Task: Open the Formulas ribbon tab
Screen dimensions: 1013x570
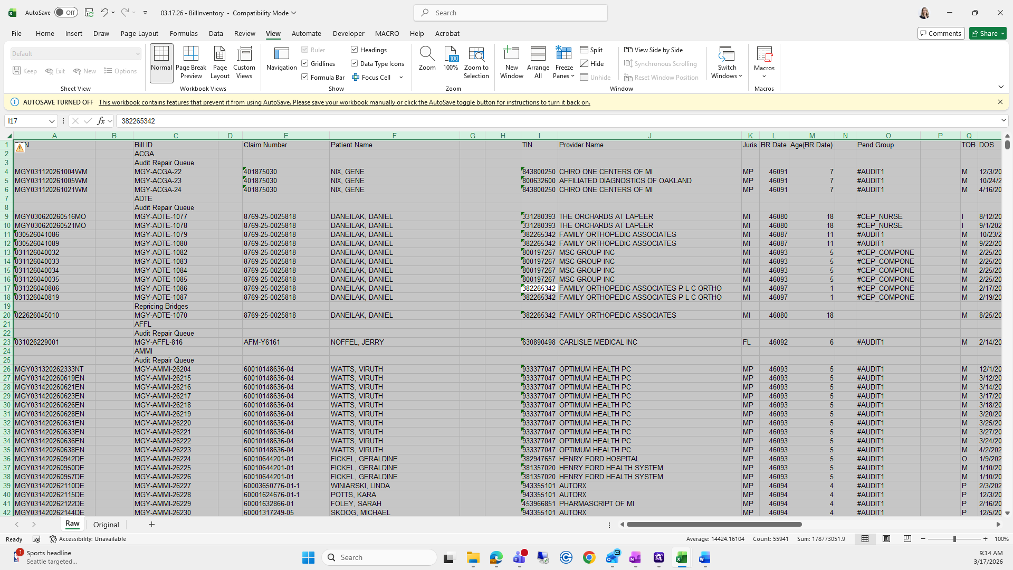Action: point(184,33)
